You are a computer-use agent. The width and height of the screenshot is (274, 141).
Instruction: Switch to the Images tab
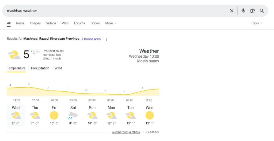(35, 23)
